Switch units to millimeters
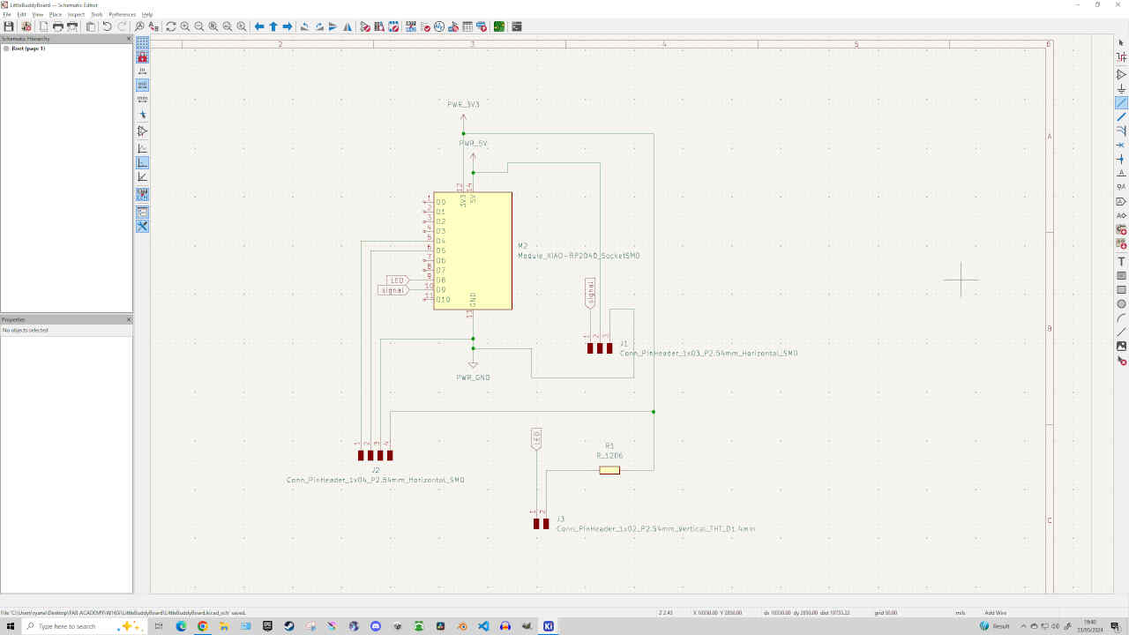Viewport: 1129px width, 635px height. point(142,99)
